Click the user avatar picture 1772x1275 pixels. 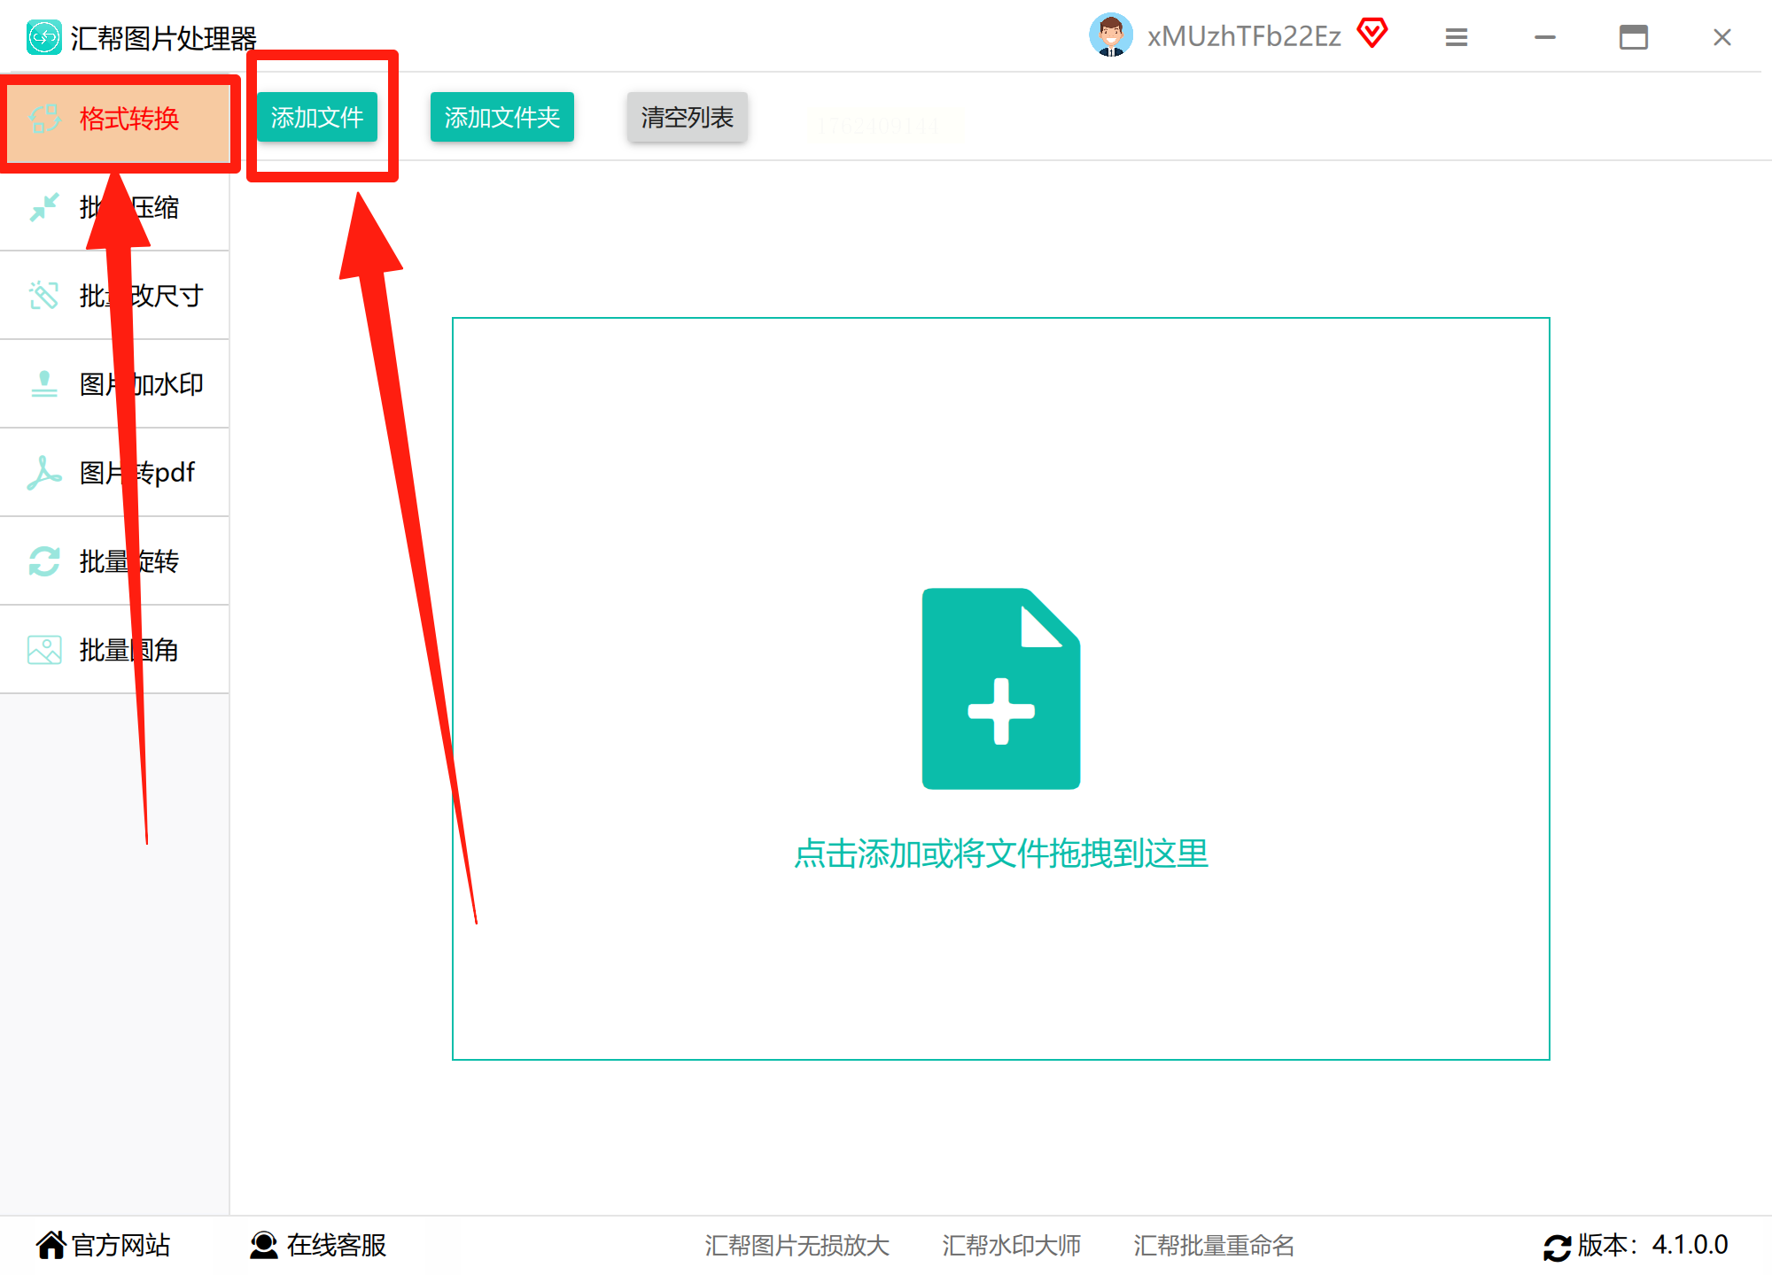pyautogui.click(x=1110, y=36)
